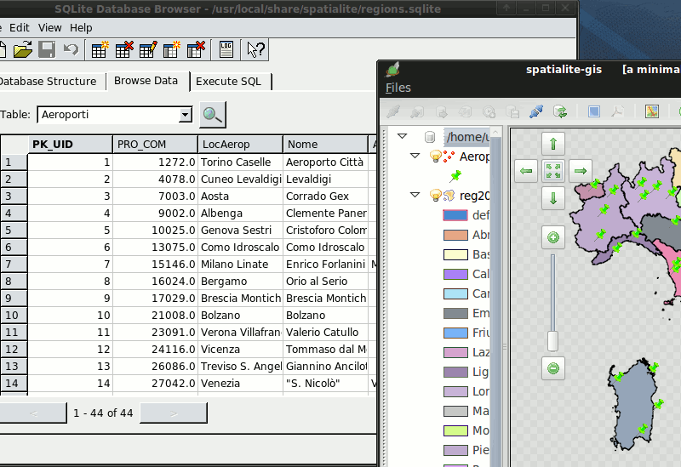The height and width of the screenshot is (467, 681).
Task: Pan the map up with the arrow
Action: pos(553,144)
